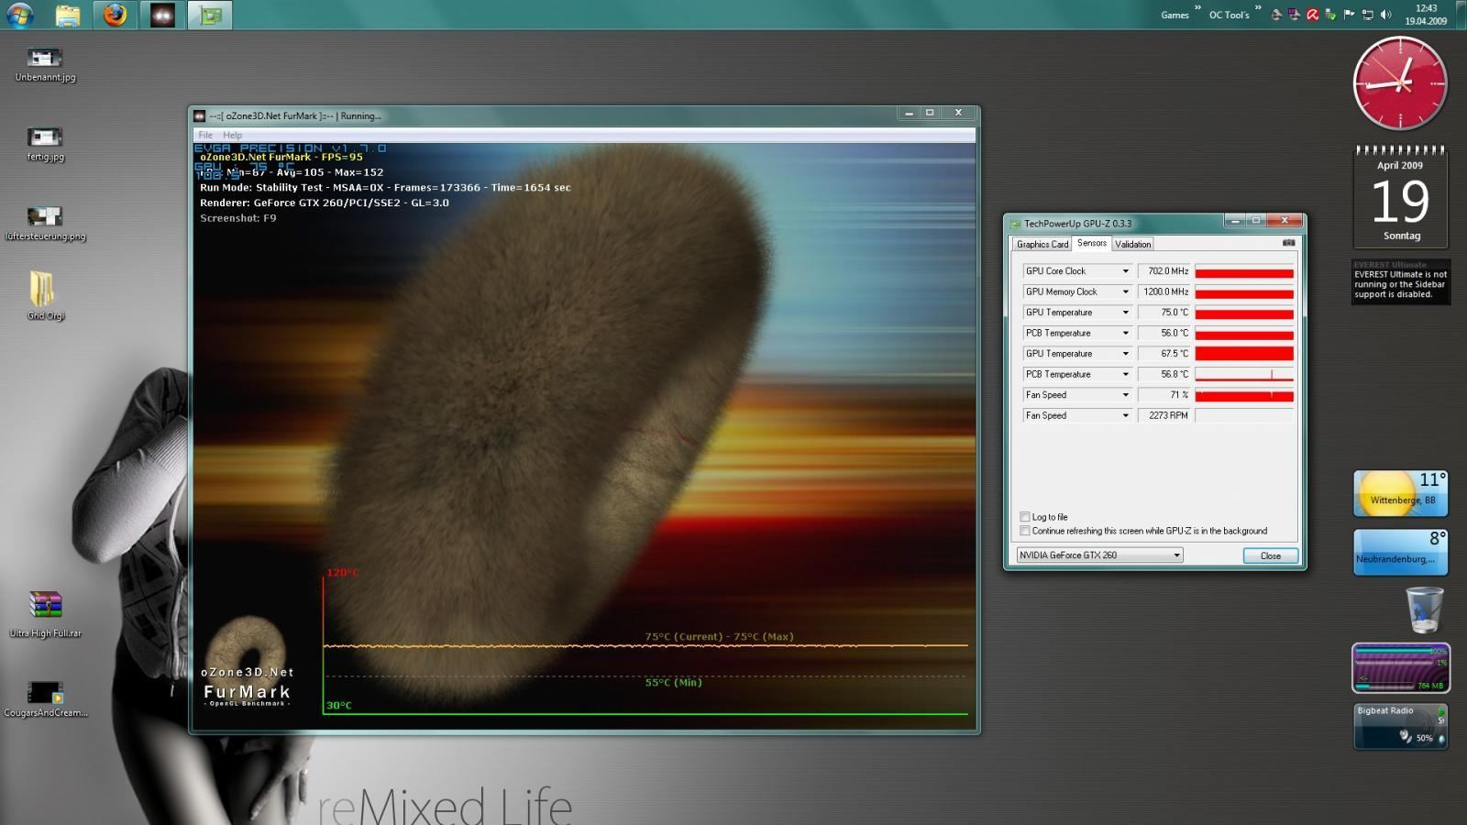This screenshot has width=1467, height=825.
Task: Click the Renderer: GeForce GTX 260 text
Action: (x=325, y=203)
